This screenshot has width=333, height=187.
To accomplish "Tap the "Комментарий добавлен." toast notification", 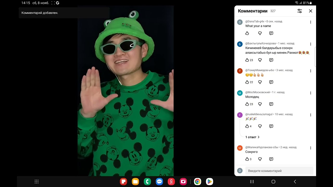I will pyautogui.click(x=64, y=13).
